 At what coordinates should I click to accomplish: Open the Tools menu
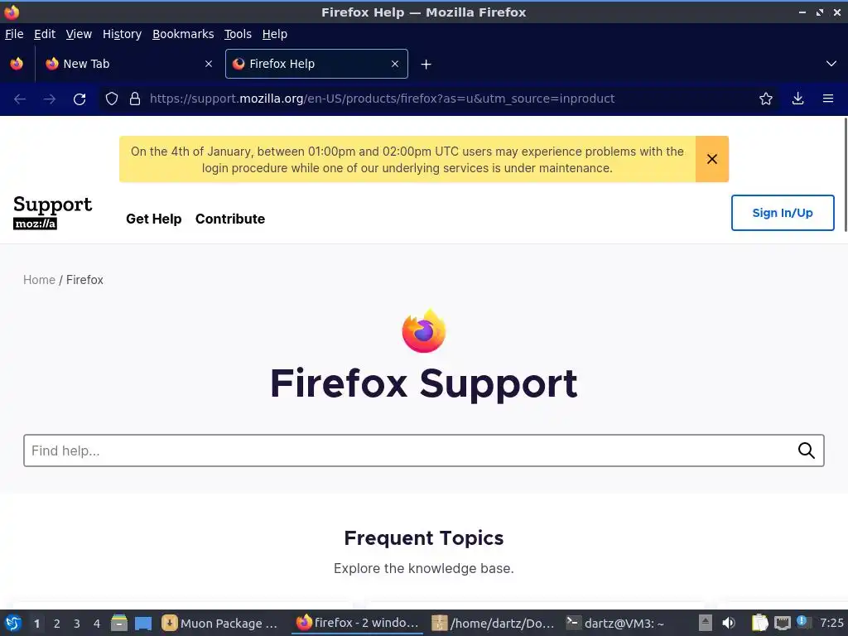coord(238,34)
